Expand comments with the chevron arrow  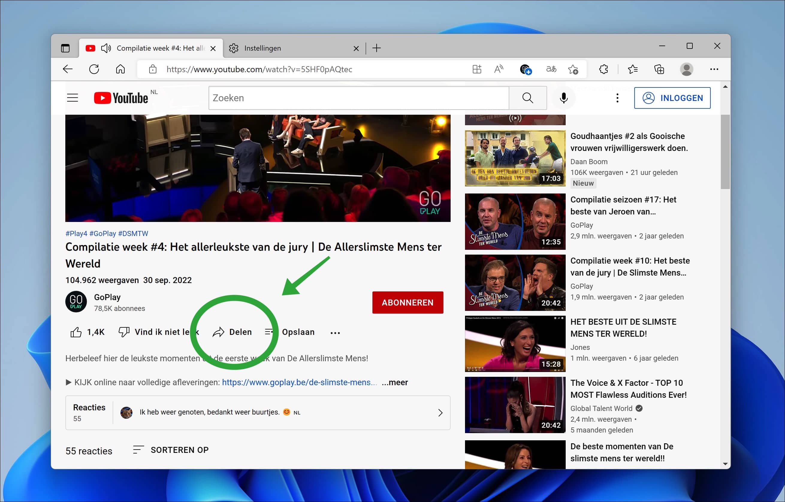tap(440, 412)
